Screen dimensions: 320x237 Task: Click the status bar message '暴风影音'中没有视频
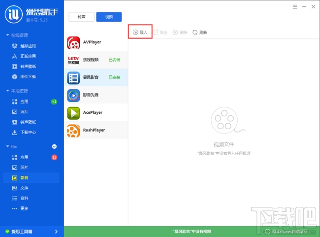192,232
